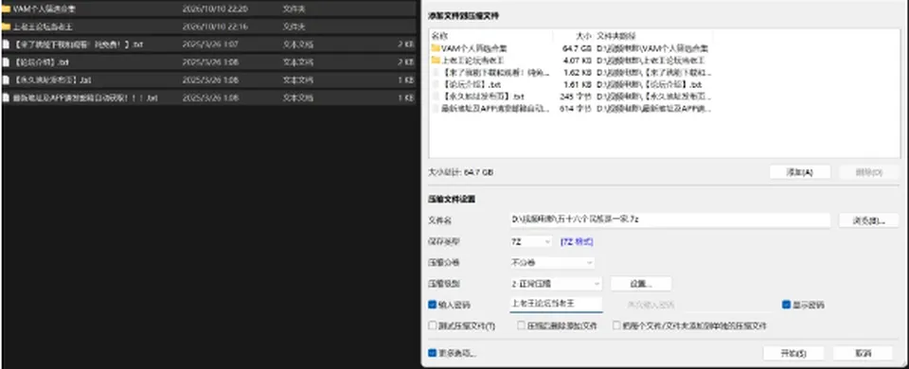Select 【永久地址发布页】.txt name in dialog list

(483, 97)
